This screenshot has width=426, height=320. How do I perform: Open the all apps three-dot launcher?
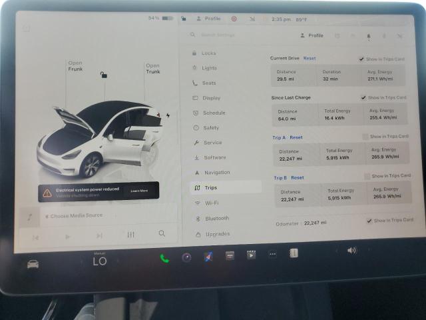[x=272, y=254]
